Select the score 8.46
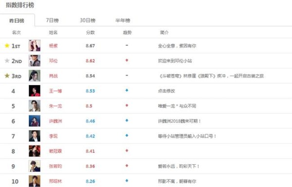 pyautogui.click(x=91, y=121)
